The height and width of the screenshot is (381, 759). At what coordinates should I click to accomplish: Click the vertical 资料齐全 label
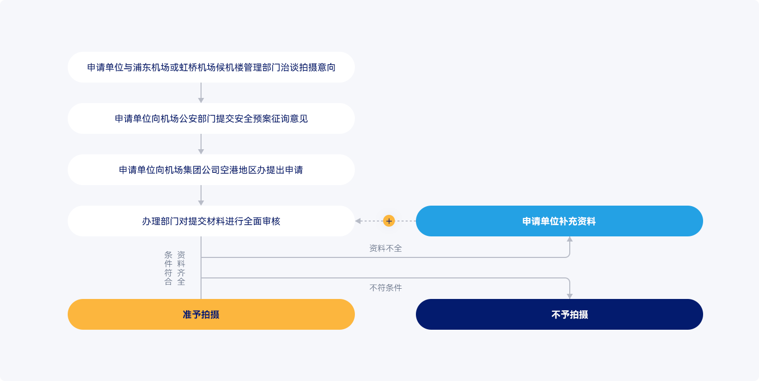pos(181,268)
